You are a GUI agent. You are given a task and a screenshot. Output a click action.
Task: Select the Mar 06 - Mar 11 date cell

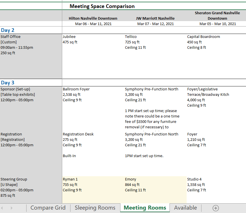[93, 24]
